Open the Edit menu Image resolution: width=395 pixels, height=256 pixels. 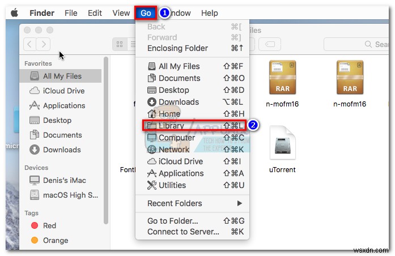(95, 13)
